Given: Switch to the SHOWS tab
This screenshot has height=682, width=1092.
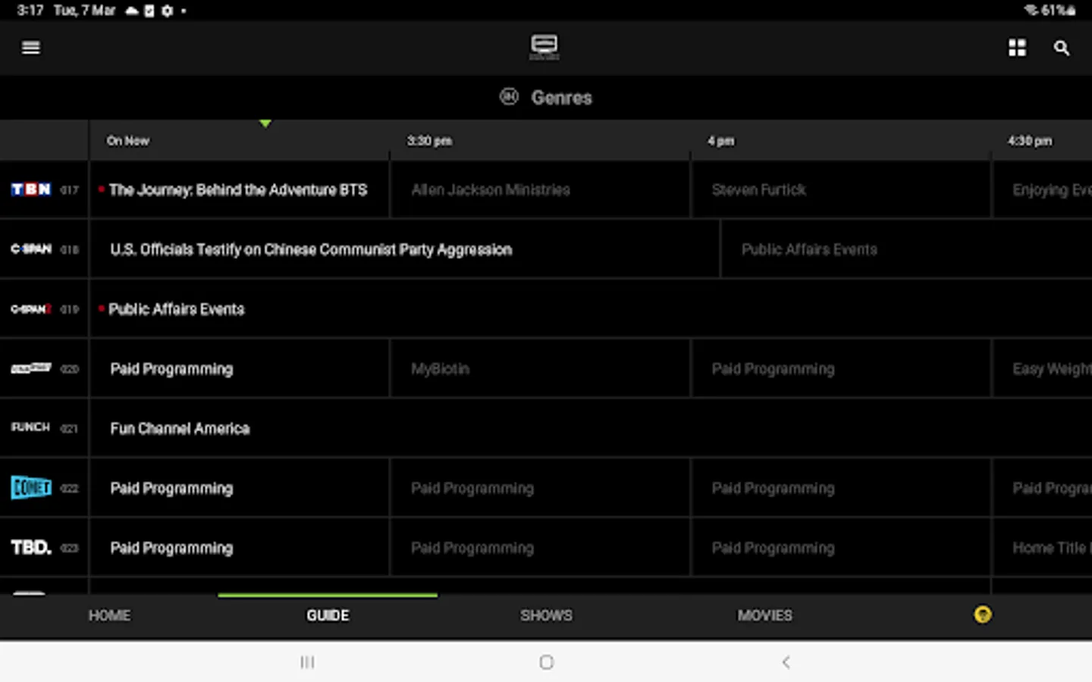Looking at the screenshot, I should 546,615.
